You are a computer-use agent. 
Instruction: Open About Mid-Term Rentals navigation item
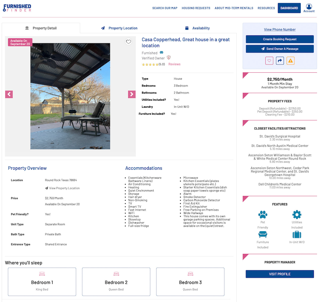tap(234, 8)
